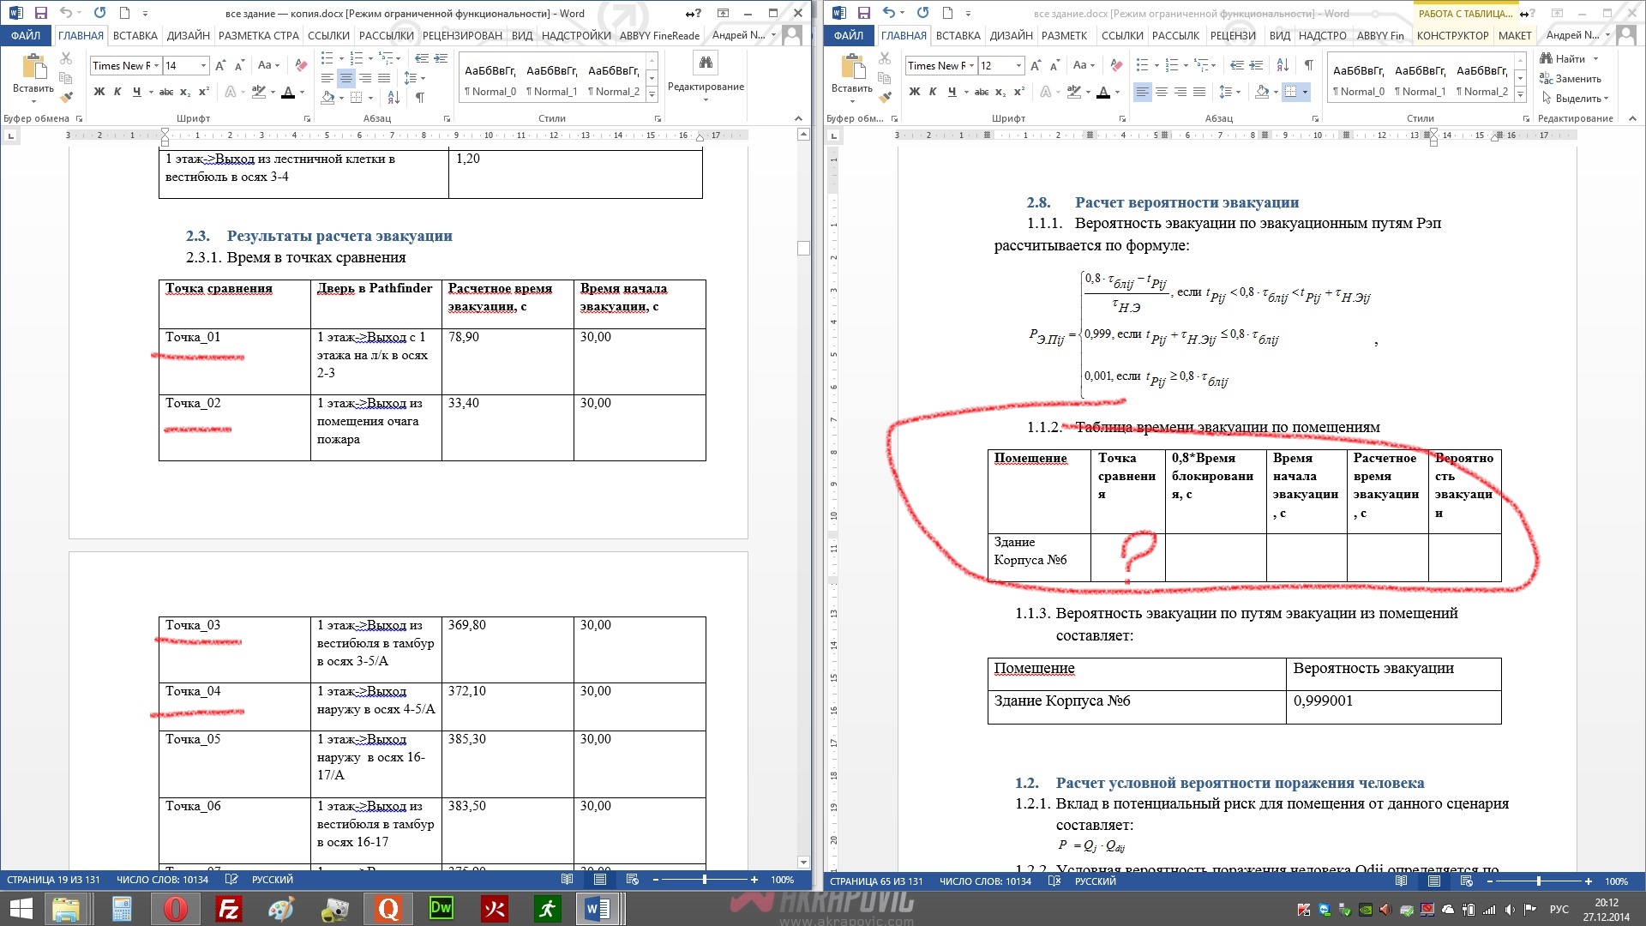Open font name dropdown in left window

coord(156,65)
